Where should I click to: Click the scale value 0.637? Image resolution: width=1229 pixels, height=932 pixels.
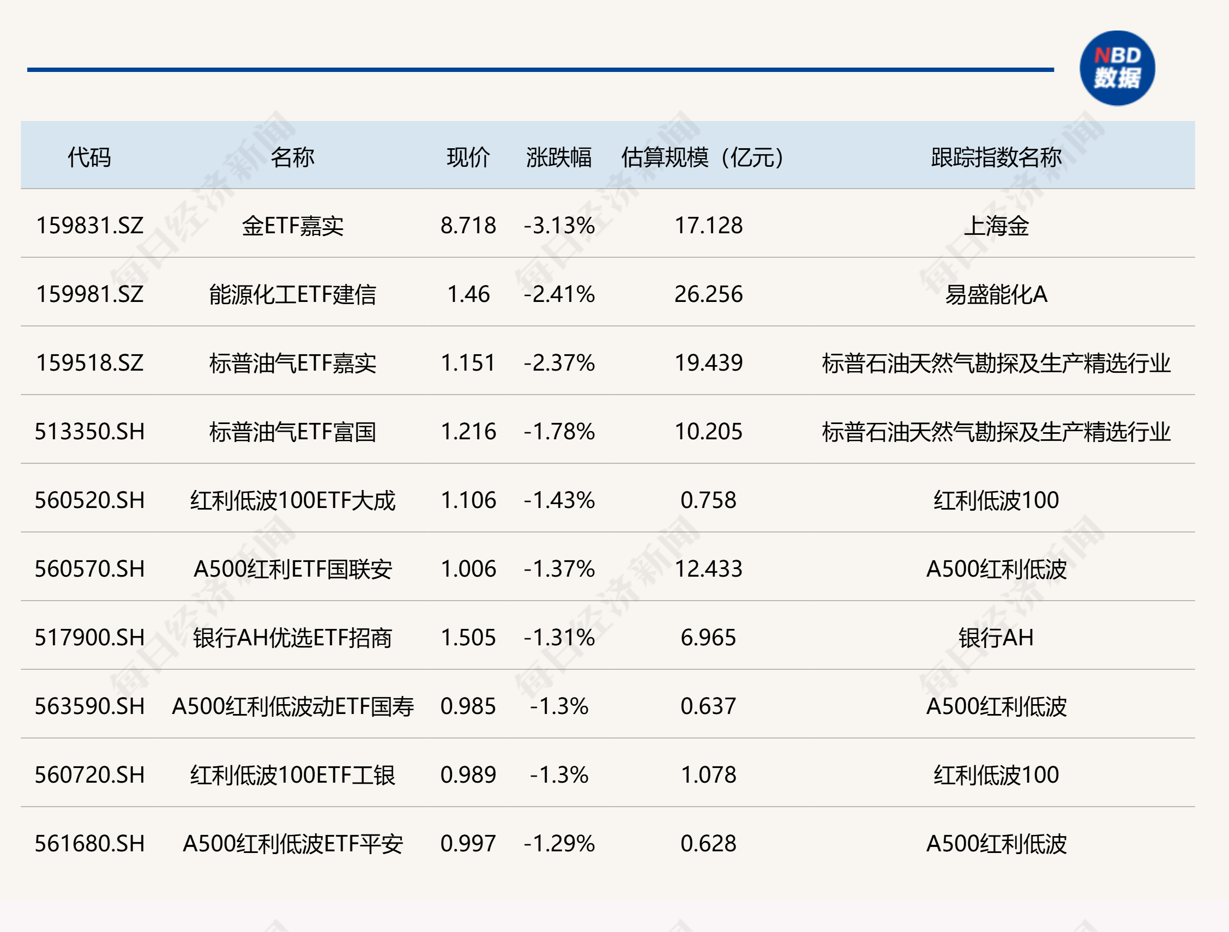pyautogui.click(x=708, y=706)
